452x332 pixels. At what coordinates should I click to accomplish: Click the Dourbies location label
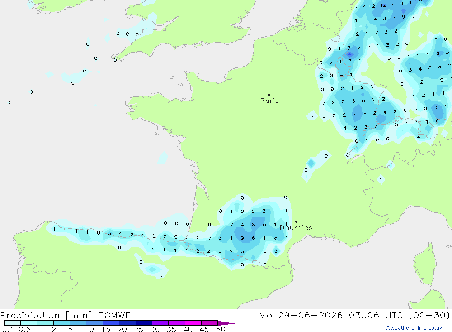click(x=296, y=228)
